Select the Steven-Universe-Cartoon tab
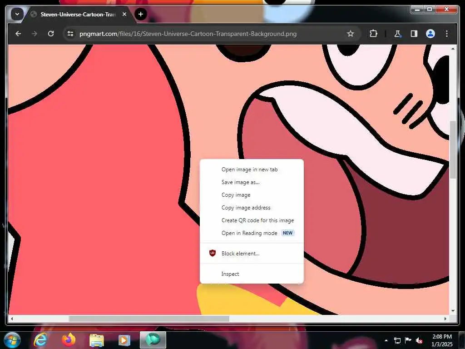Screen dimensions: 465x349 79,14
